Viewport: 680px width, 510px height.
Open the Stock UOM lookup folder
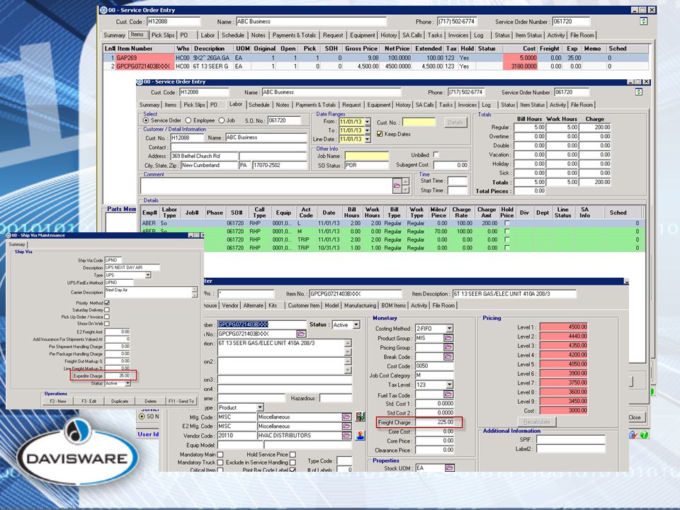(449, 468)
